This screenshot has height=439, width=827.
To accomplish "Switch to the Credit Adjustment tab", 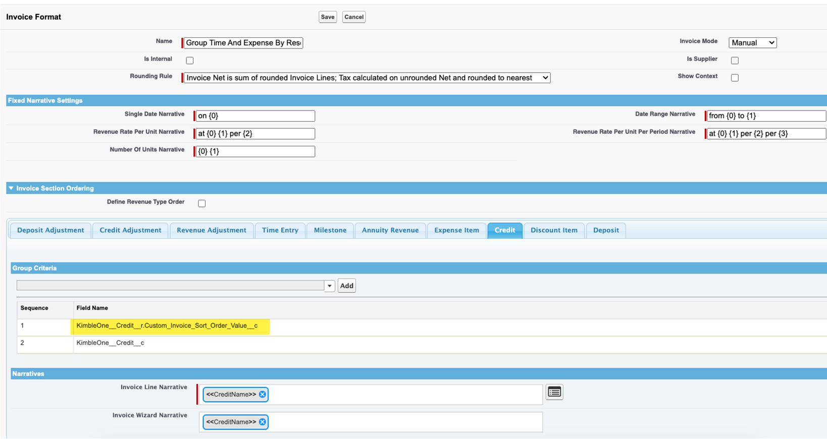I will (130, 230).
